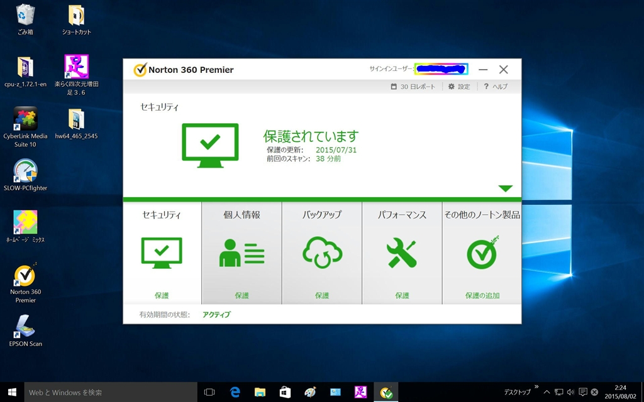Image resolution: width=644 pixels, height=402 pixels.
Task: Open the パフォーマンス wrench icon tile
Action: [402, 253]
